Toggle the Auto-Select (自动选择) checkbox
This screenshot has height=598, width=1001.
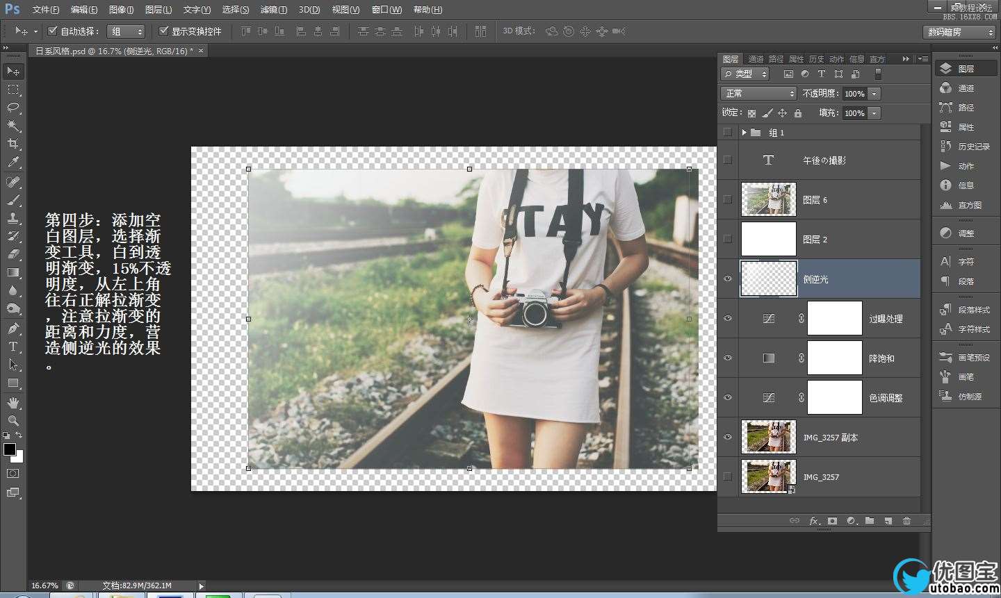pos(52,31)
